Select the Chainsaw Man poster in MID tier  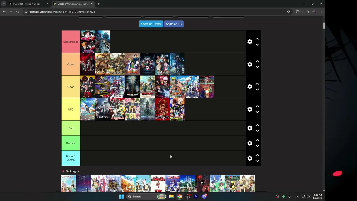103,109
